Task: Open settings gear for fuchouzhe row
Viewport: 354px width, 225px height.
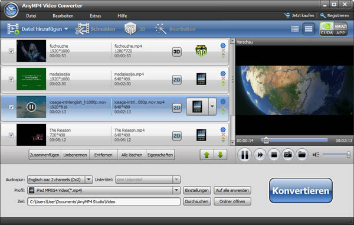Action: click(x=223, y=45)
